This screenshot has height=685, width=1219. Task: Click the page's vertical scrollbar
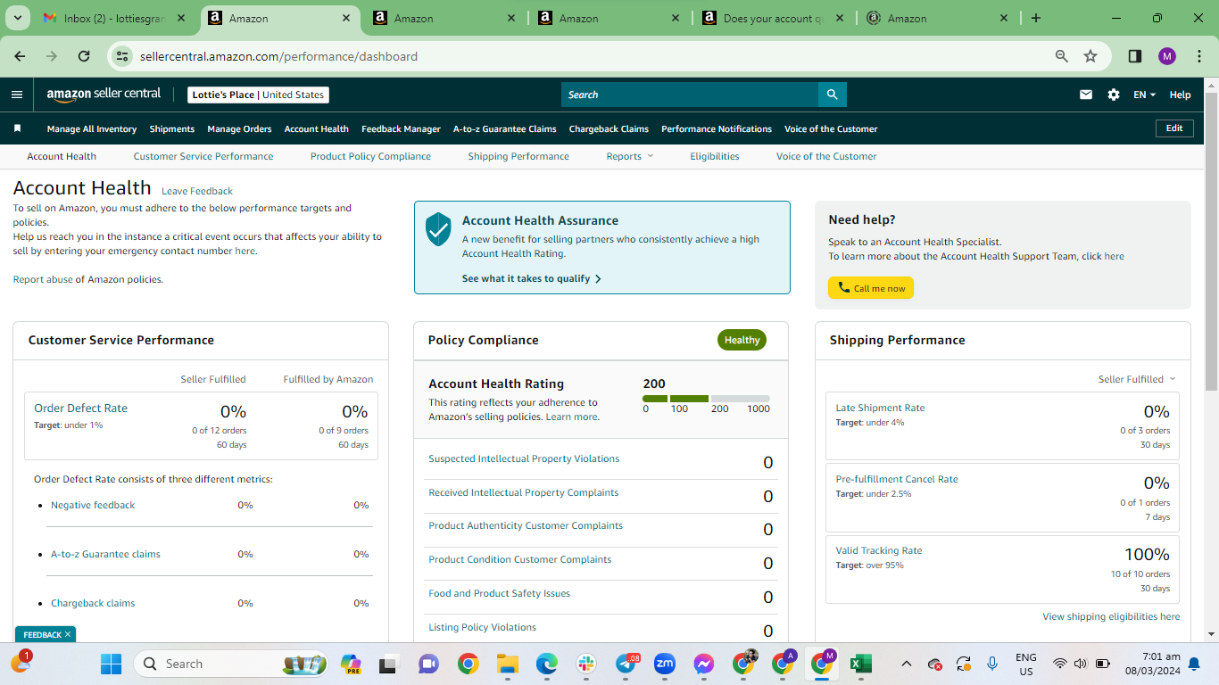(x=1211, y=241)
